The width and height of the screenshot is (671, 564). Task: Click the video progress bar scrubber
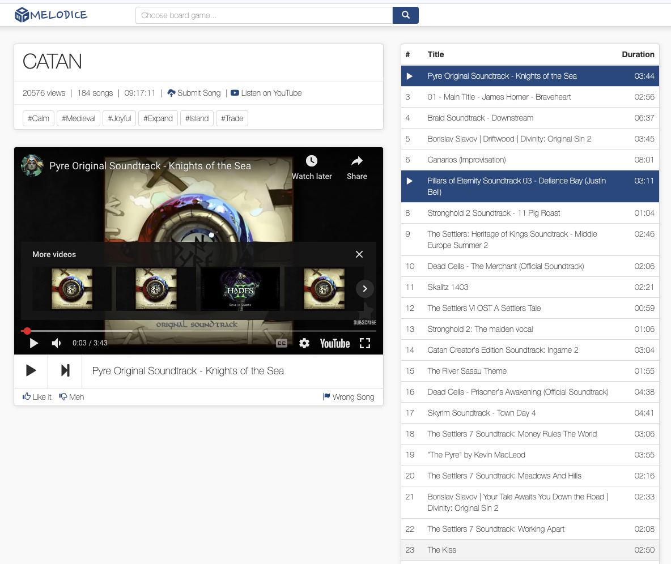(x=27, y=331)
